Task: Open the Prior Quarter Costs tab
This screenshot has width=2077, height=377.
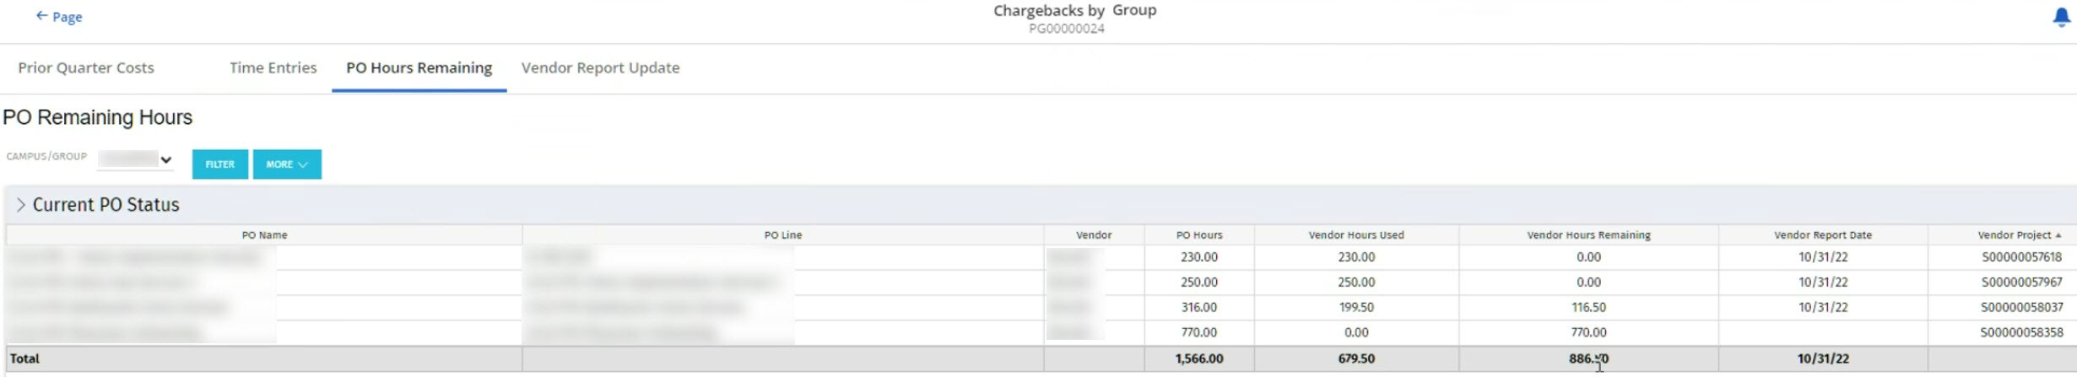Action: 86,67
